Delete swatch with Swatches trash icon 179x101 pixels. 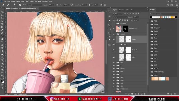[x=175, y=94]
